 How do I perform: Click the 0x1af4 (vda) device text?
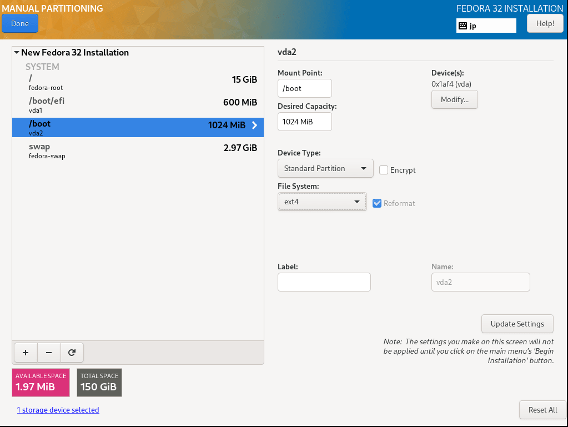coord(451,84)
